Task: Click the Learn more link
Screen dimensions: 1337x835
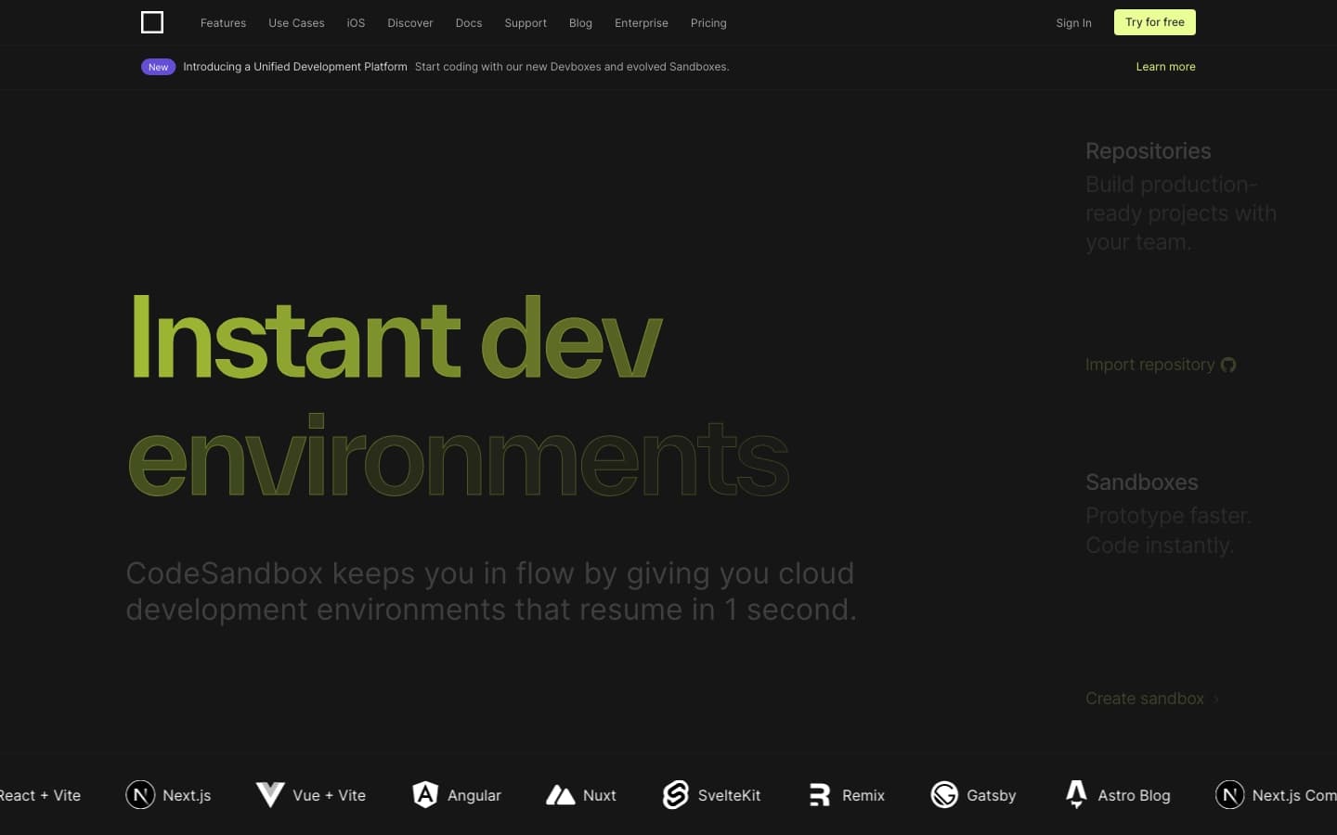Action: click(x=1165, y=67)
